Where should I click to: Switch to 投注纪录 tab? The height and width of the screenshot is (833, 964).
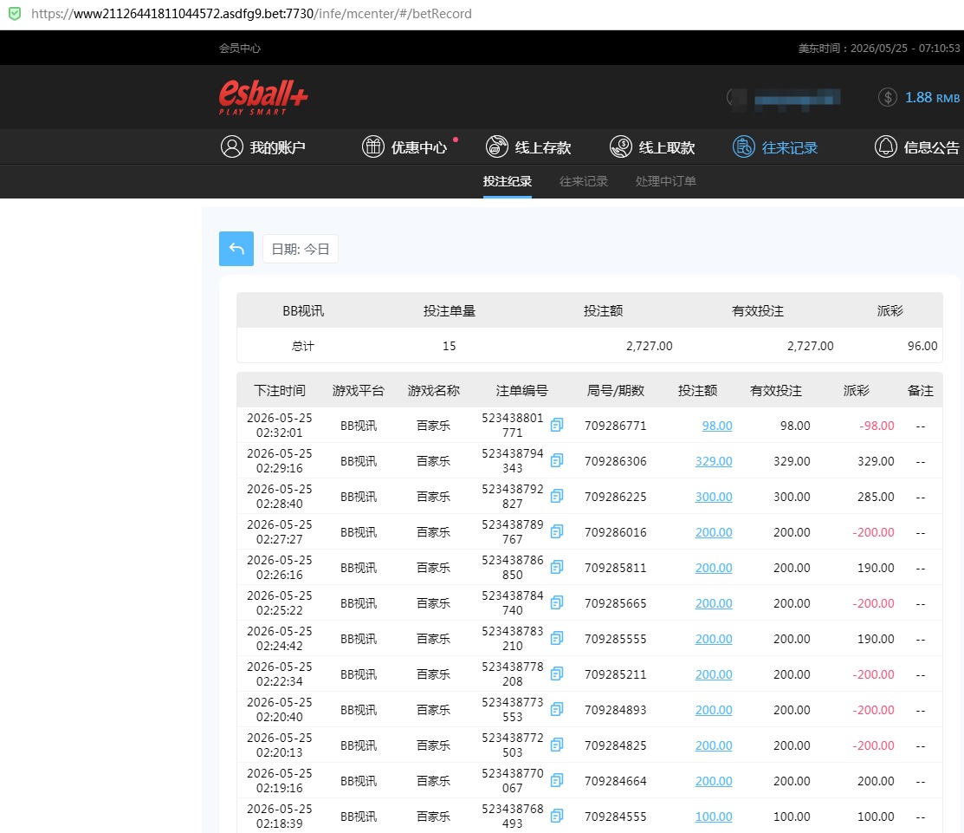coord(508,181)
